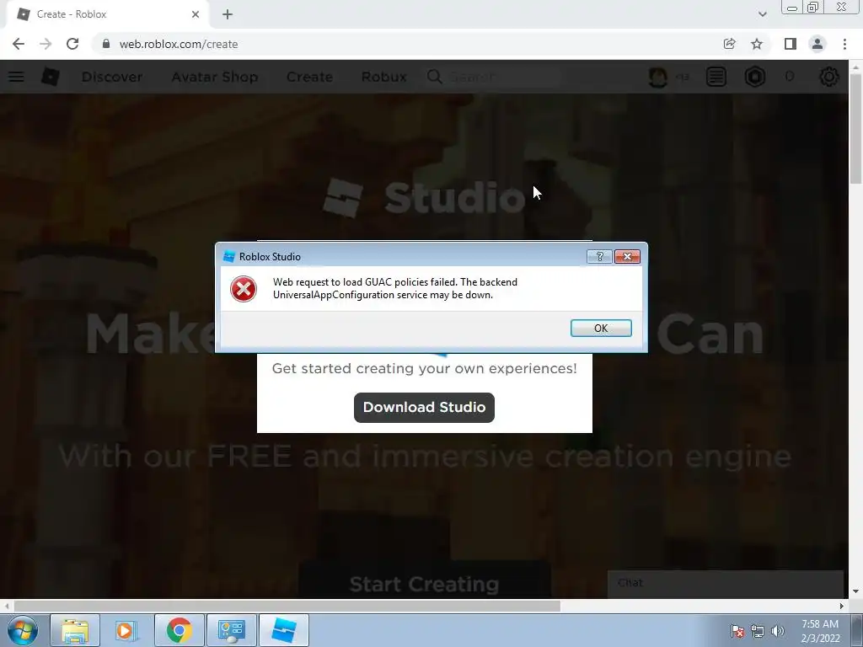Click OK in the Roblox Studio error dialog

tap(600, 328)
